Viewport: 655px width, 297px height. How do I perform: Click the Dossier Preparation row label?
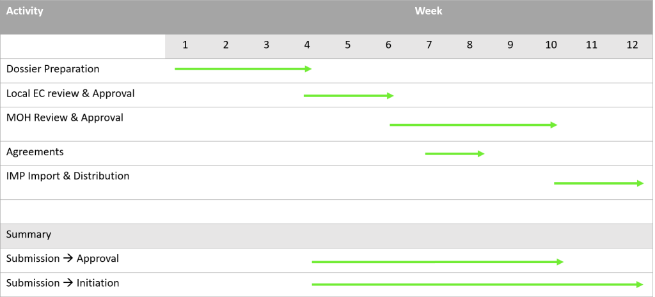[x=52, y=69]
